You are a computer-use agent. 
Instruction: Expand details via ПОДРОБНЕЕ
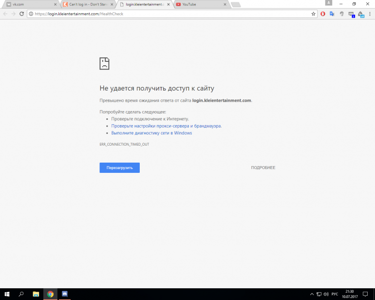(x=263, y=168)
